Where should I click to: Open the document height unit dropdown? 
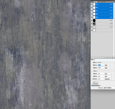pyautogui.click(x=108, y=77)
